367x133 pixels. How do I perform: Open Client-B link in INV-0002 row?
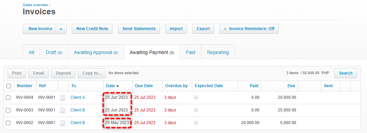pos(78,122)
